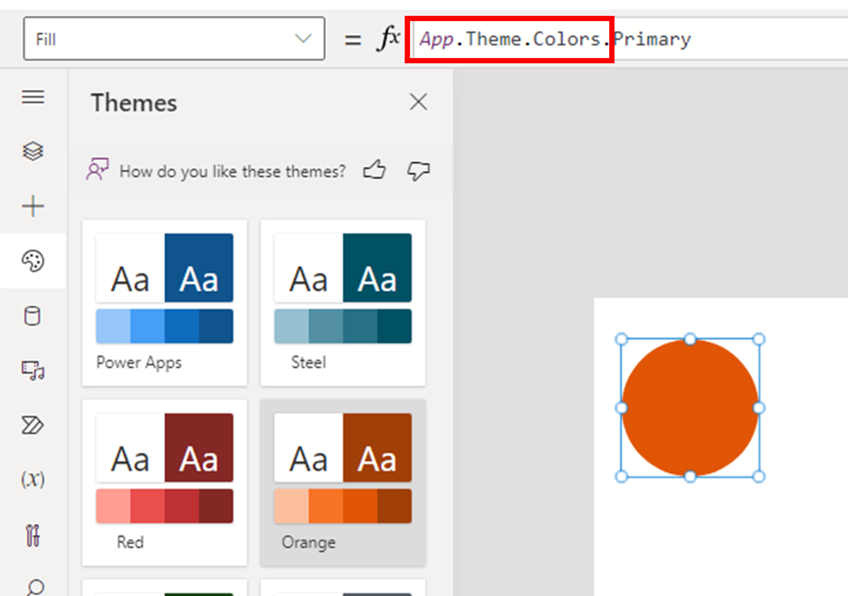Open the Advanced tools pane
This screenshot has height=596, width=848.
[x=32, y=532]
